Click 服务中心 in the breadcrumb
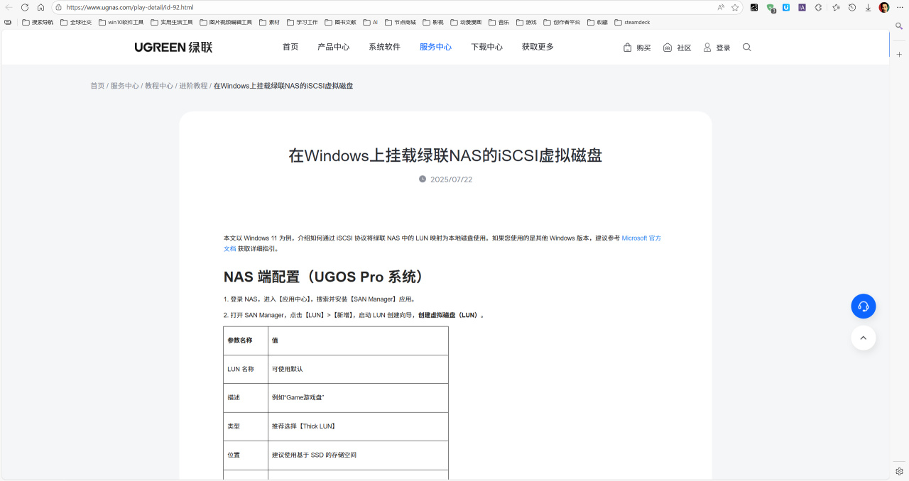The width and height of the screenshot is (909, 481). pyautogui.click(x=124, y=86)
